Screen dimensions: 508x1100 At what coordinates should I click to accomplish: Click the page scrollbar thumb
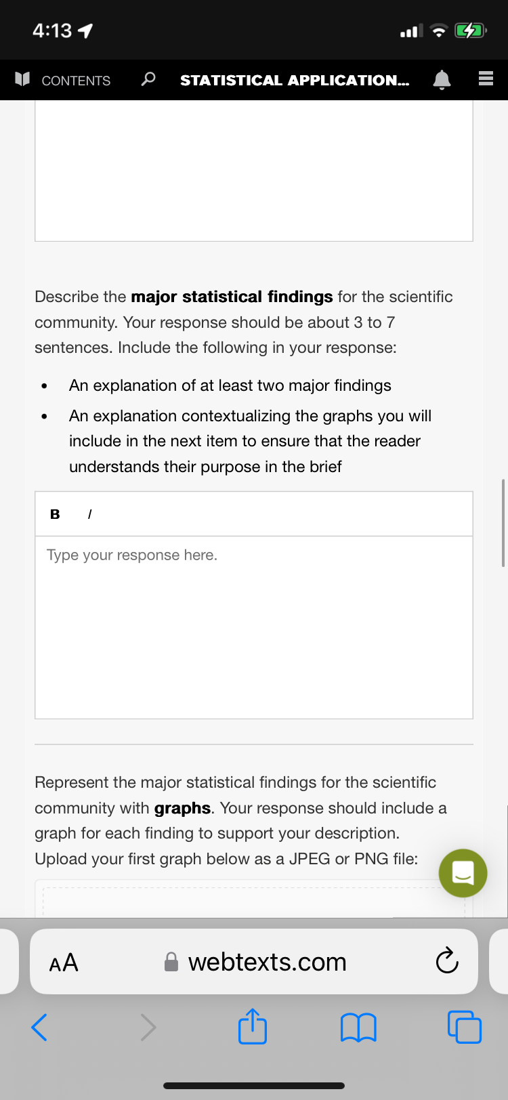pos(503,522)
